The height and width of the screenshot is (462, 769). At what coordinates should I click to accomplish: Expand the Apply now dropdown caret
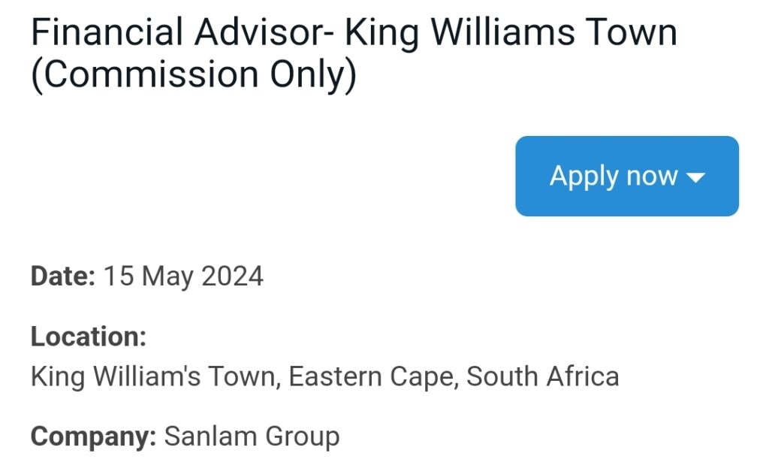click(695, 177)
